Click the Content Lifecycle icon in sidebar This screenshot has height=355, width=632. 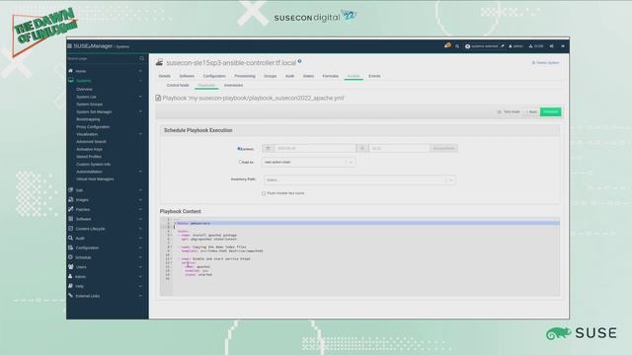click(x=70, y=229)
